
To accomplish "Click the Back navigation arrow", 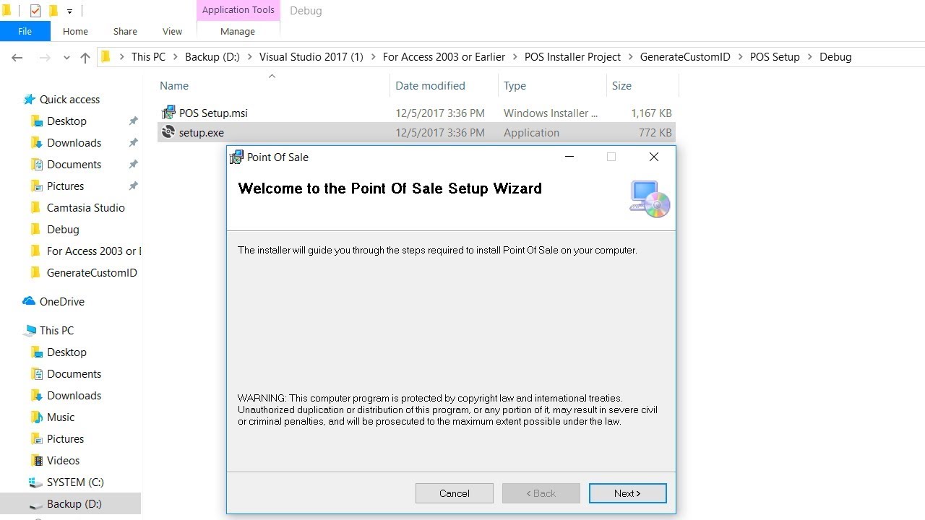I will 17,58.
